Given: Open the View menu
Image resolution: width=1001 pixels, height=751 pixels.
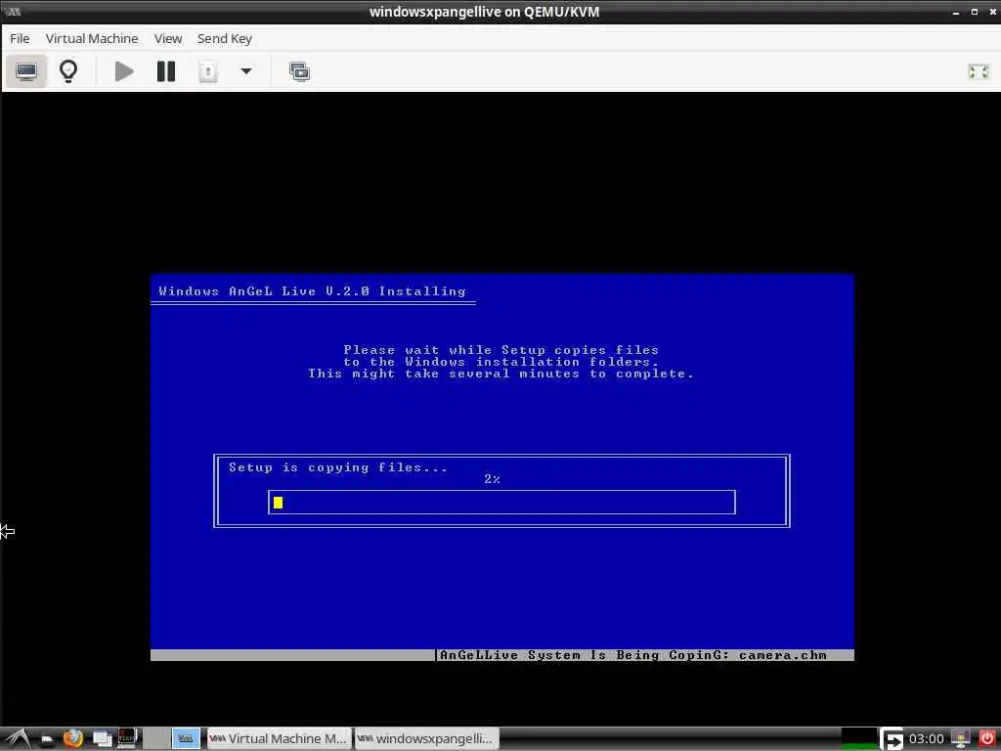Looking at the screenshot, I should [168, 38].
